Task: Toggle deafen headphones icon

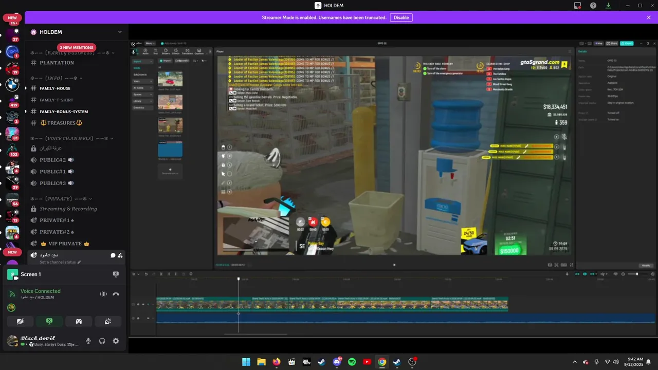Action: click(102, 341)
